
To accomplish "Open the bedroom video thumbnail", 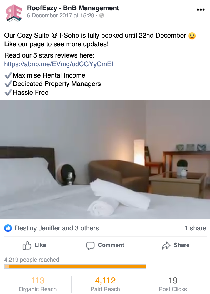I will coord(105,160).
